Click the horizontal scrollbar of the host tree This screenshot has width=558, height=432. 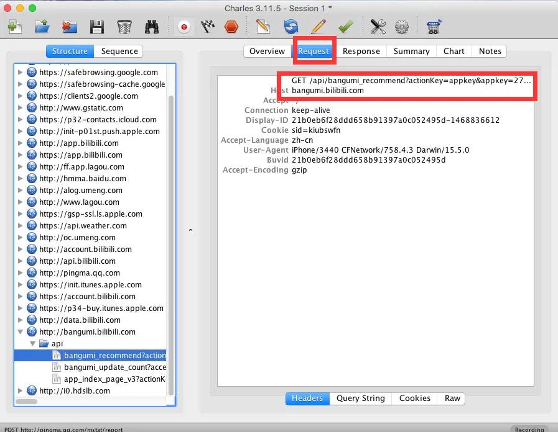pos(27,402)
